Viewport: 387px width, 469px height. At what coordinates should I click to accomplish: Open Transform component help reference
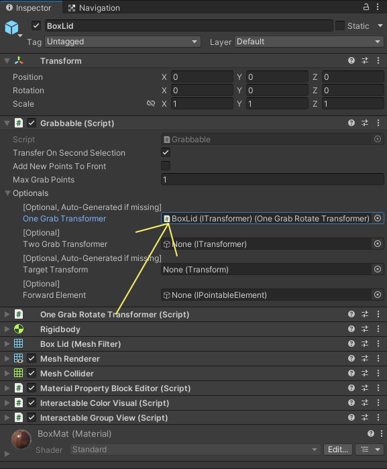point(351,60)
